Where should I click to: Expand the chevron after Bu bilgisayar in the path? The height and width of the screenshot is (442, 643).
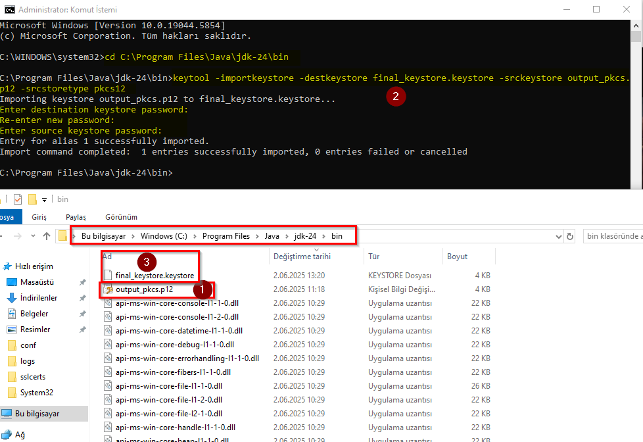click(133, 236)
